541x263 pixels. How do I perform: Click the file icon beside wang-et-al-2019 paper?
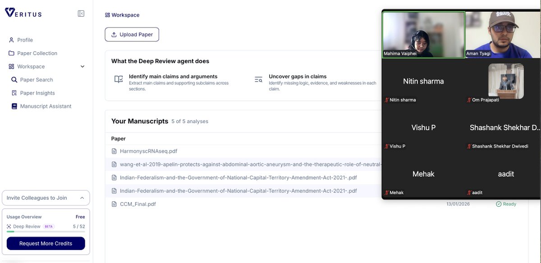pyautogui.click(x=114, y=164)
